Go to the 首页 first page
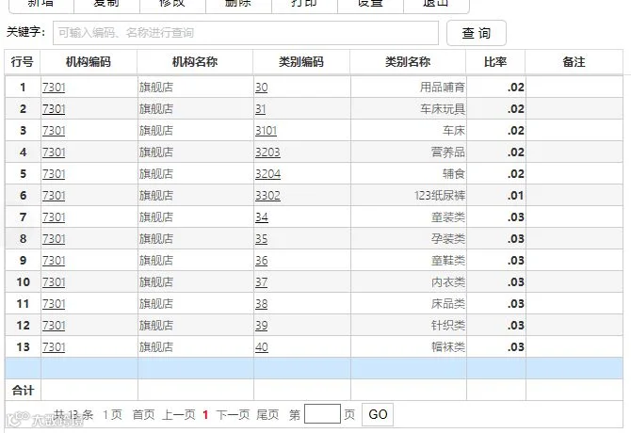This screenshot has height=433, width=631. [x=144, y=414]
